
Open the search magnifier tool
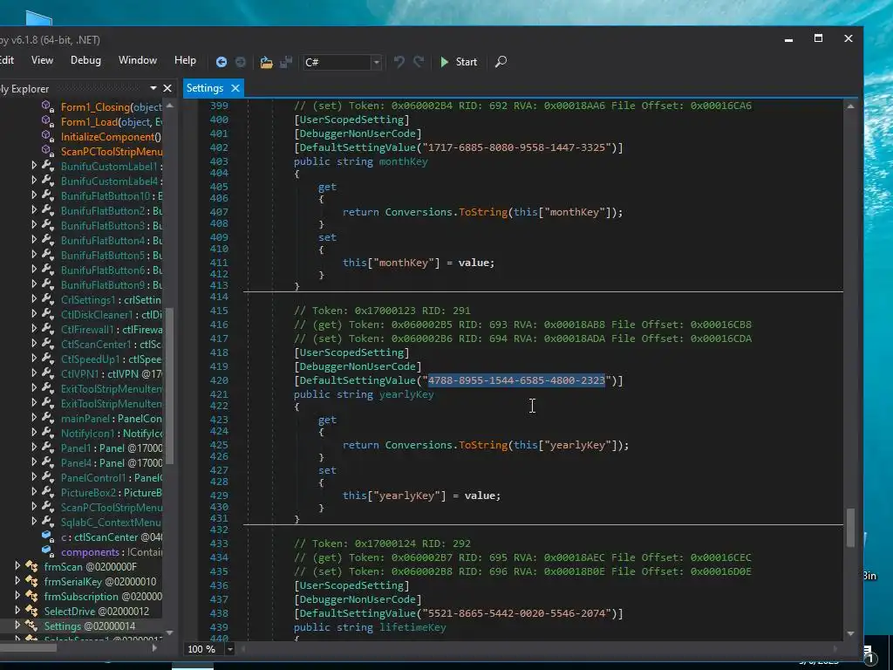(x=501, y=62)
